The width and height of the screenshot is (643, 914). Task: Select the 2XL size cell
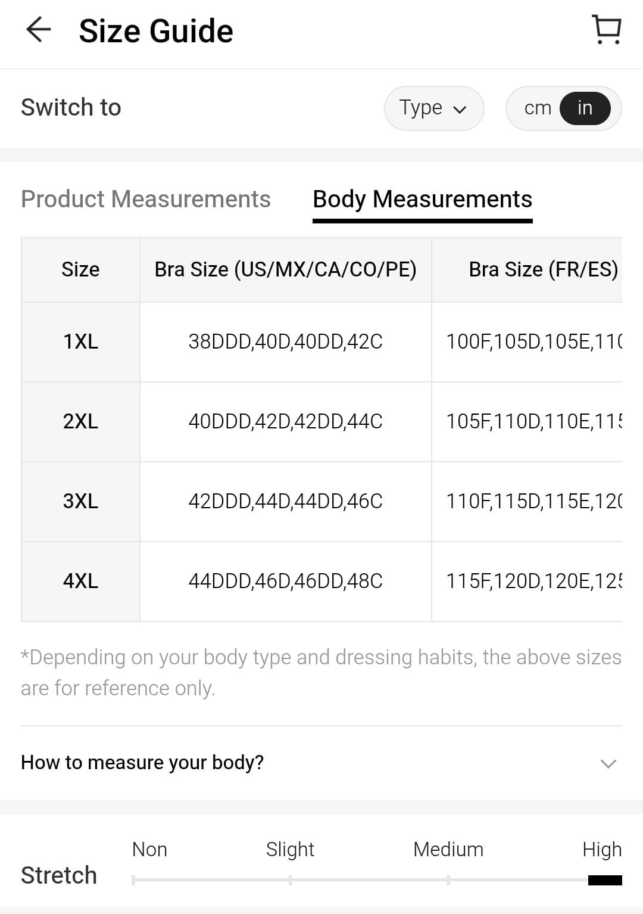pos(80,421)
